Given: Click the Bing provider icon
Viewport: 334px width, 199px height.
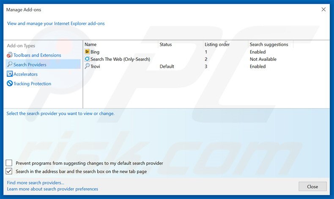Looking at the screenshot, I should coord(87,52).
